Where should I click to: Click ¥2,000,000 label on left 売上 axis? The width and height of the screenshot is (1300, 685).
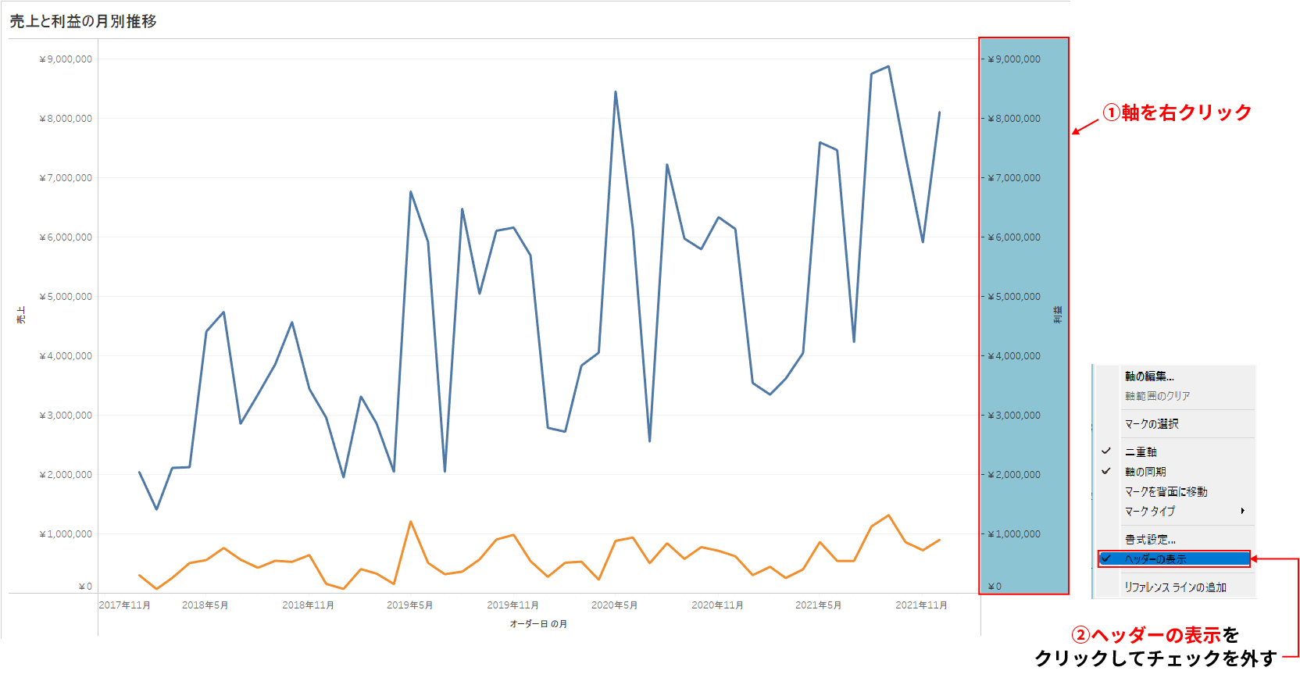coord(66,475)
